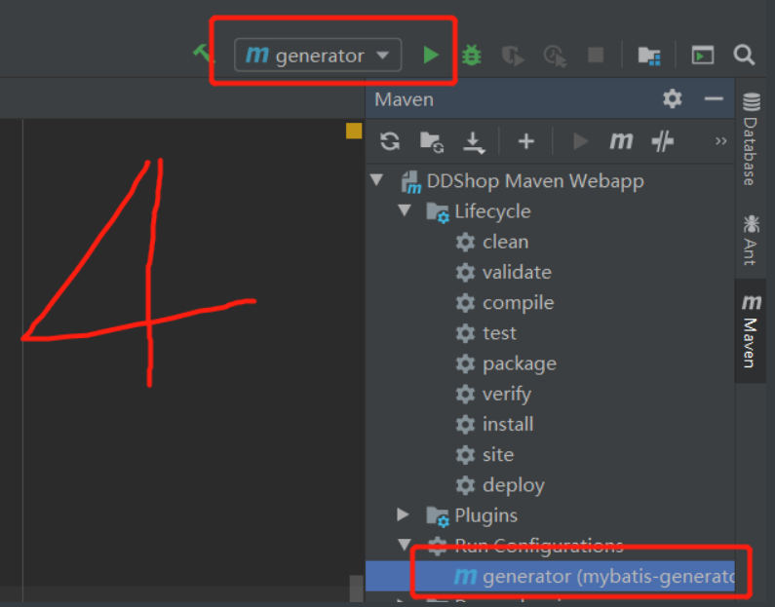Select the test lifecycle goal
775x607 pixels.
tap(499, 333)
